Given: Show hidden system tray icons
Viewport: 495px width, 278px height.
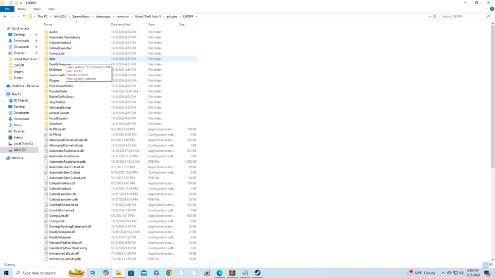Looking at the screenshot, I should click(x=443, y=273).
